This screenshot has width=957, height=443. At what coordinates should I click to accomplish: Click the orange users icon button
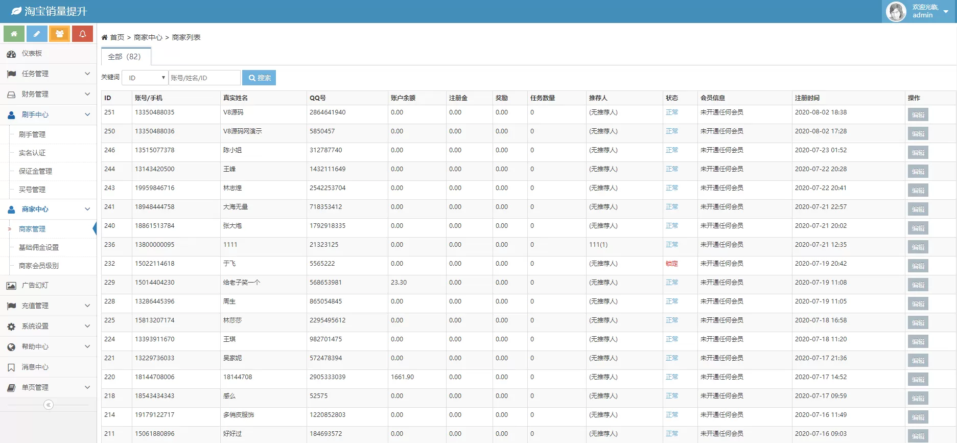point(60,34)
